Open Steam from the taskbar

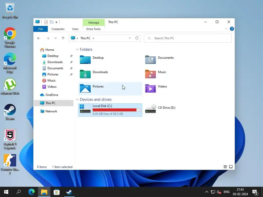point(69,192)
